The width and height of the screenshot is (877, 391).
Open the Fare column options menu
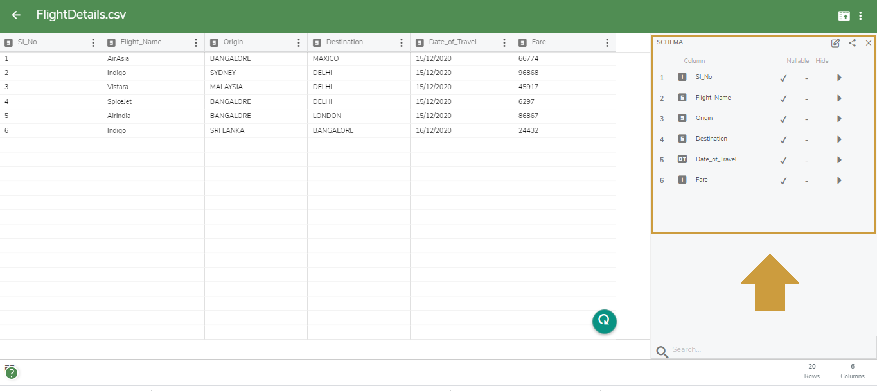coord(607,42)
